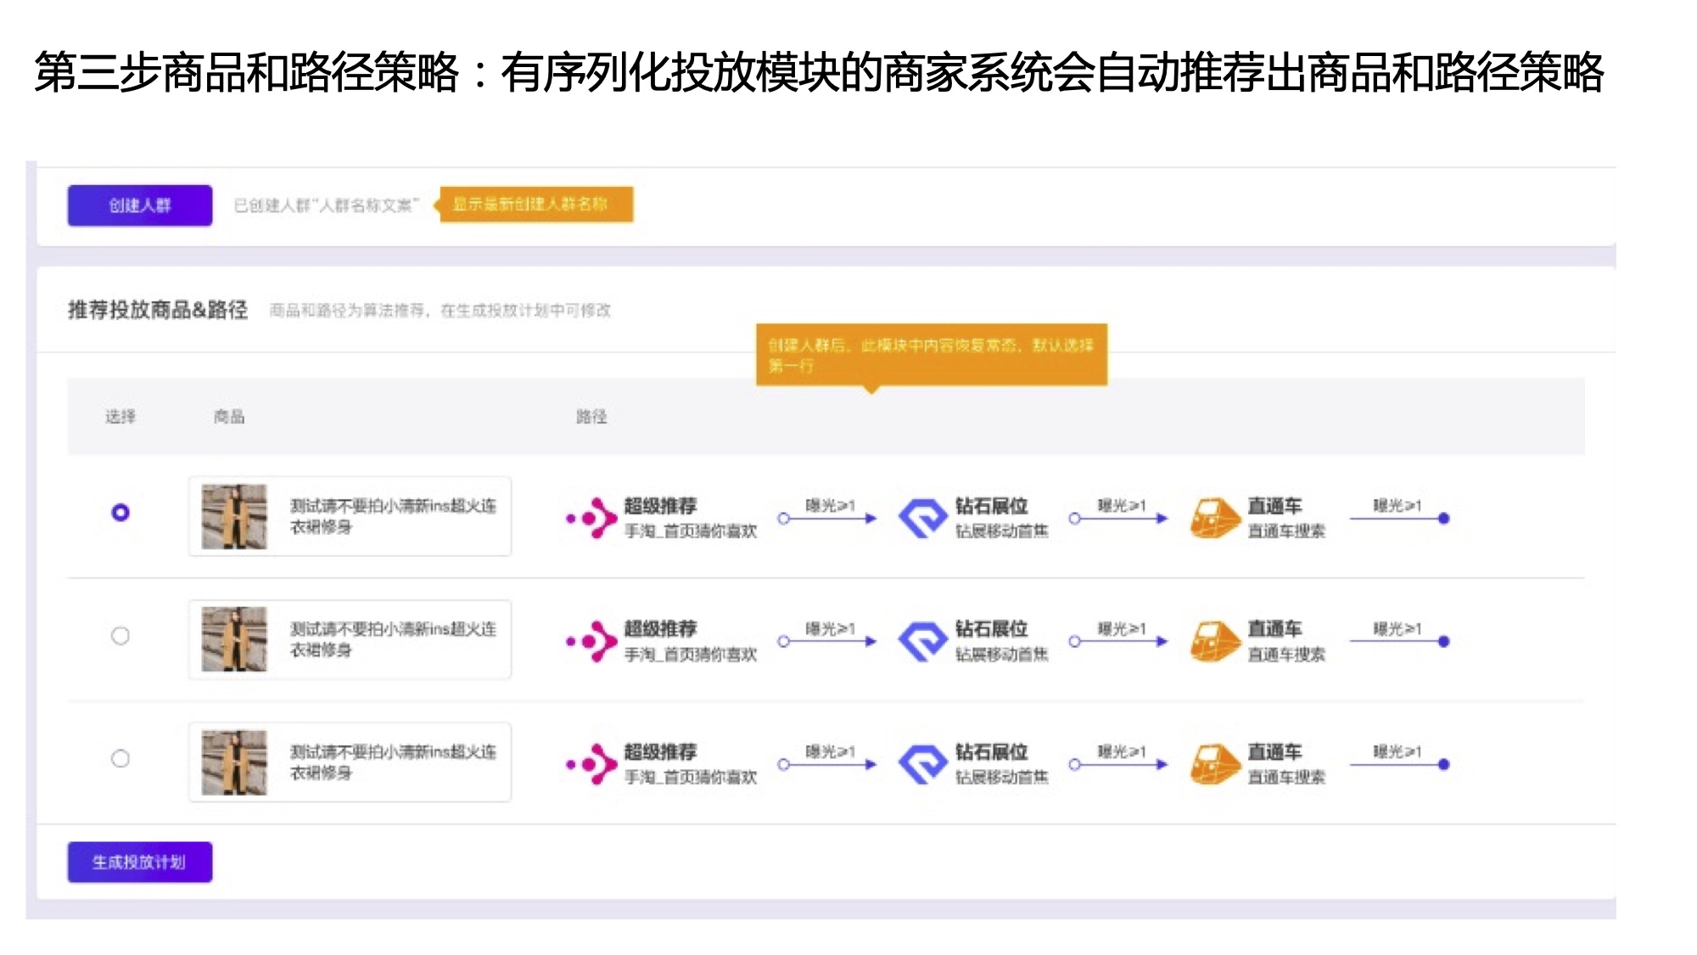This screenshot has width=1697, height=955.
Task: Open third row product thumbnail image
Action: [x=234, y=762]
